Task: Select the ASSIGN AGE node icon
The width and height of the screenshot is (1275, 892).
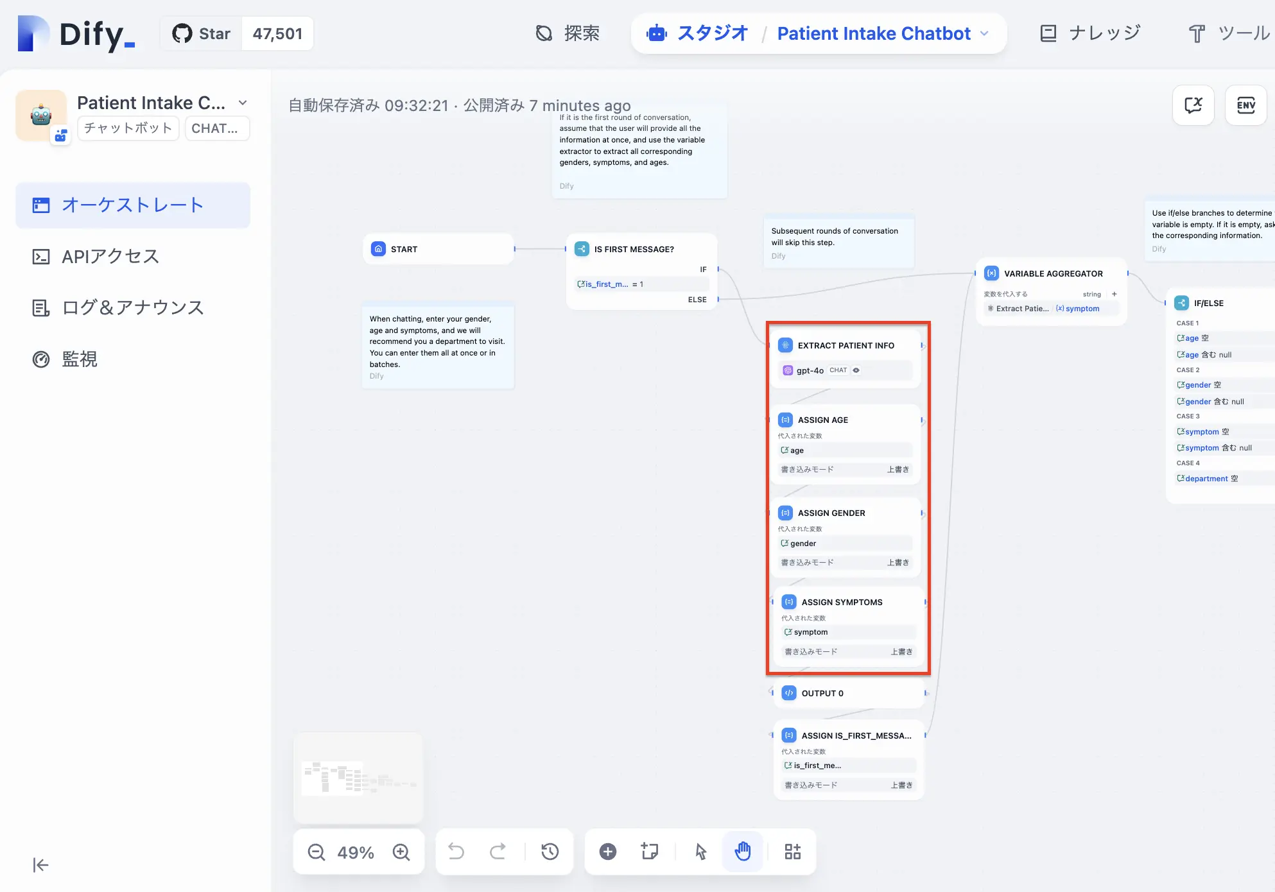Action: click(785, 420)
